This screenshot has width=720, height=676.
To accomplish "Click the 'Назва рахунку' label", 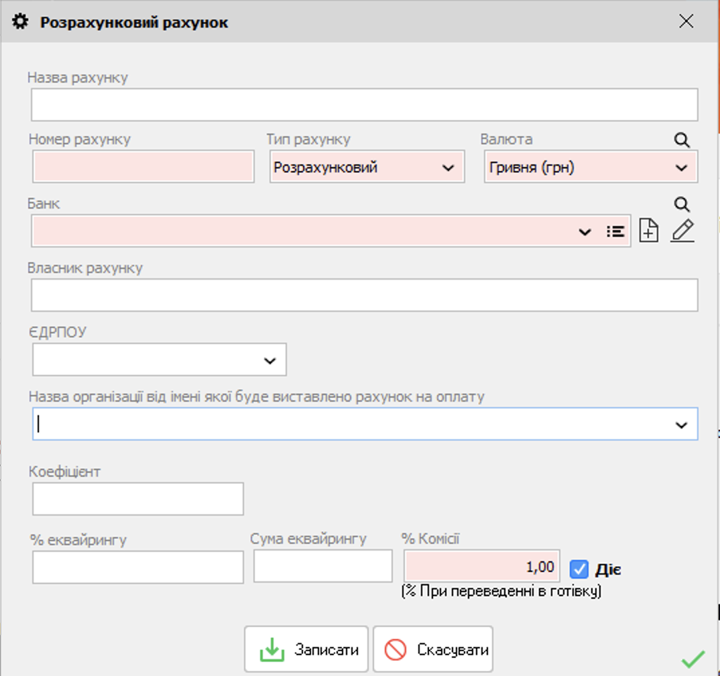I will click(x=78, y=78).
